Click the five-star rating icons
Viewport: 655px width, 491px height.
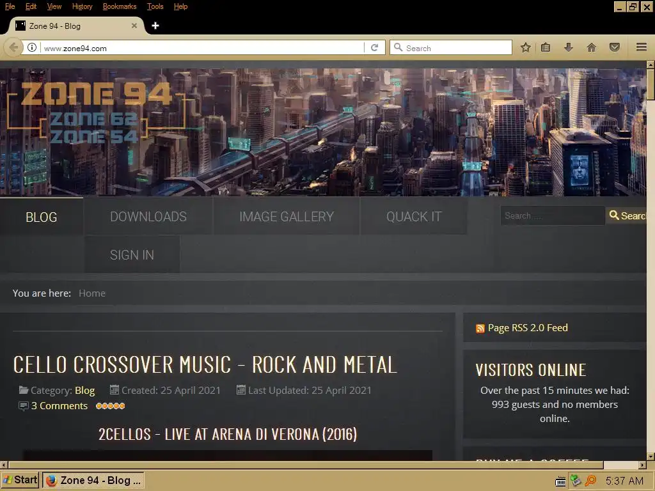click(110, 406)
